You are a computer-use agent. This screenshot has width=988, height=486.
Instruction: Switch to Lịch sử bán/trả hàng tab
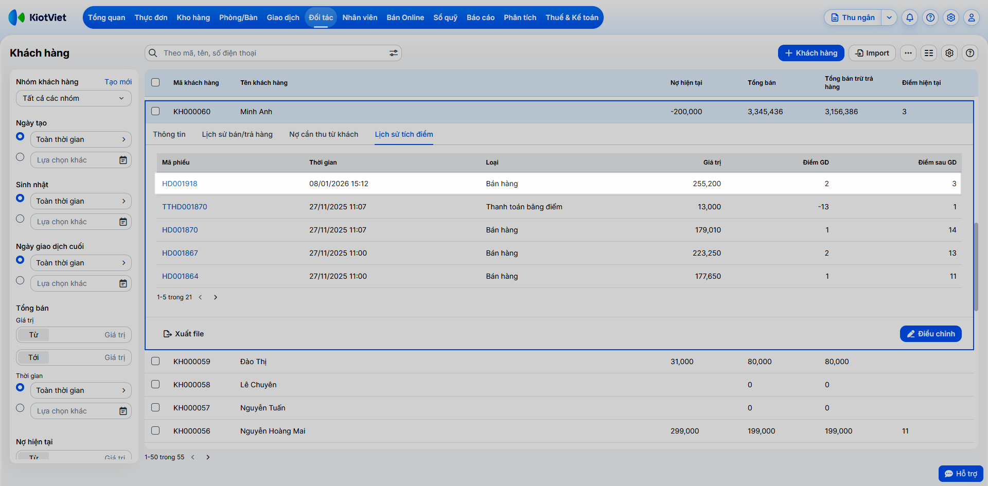237,134
